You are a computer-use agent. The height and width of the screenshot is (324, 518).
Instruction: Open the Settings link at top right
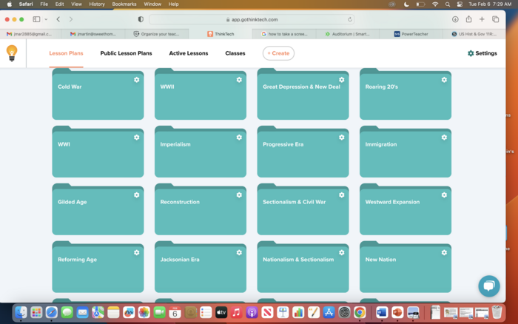pos(482,53)
